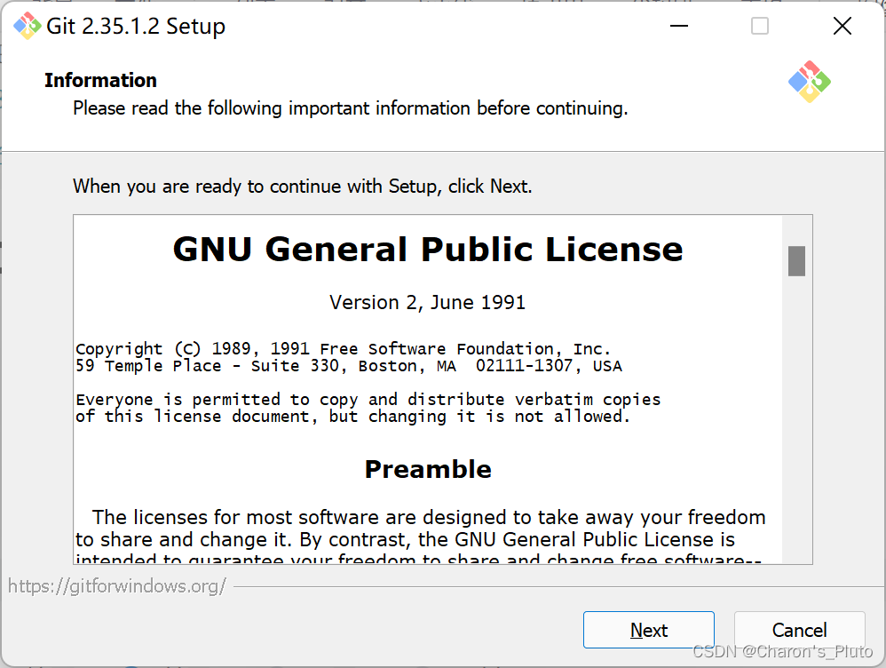Click the scrollbar track below the thumb
The height and width of the screenshot is (668, 886).
[x=796, y=418]
